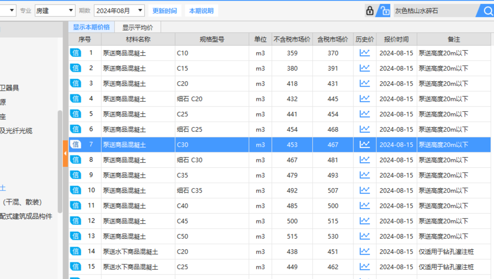The height and width of the screenshot is (279, 494).
Task: View price trend icon for row 6 细石 C25
Action: click(365, 129)
